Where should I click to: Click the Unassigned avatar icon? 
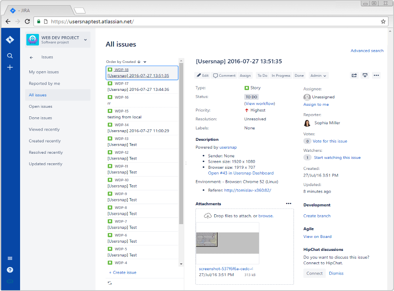click(x=307, y=97)
